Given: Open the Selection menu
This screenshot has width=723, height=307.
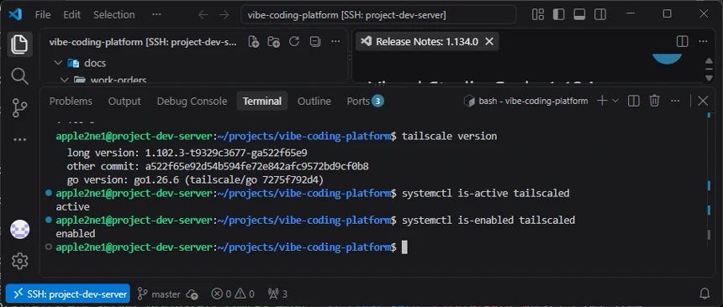Looking at the screenshot, I should 113,15.
